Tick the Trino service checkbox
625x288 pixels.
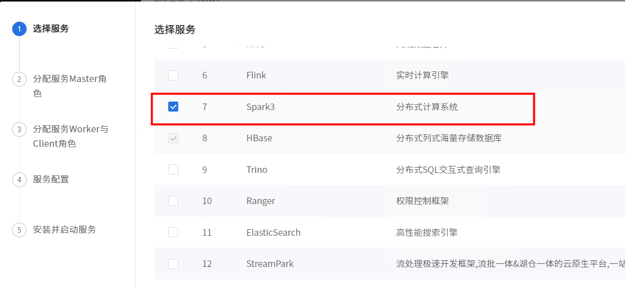[173, 169]
